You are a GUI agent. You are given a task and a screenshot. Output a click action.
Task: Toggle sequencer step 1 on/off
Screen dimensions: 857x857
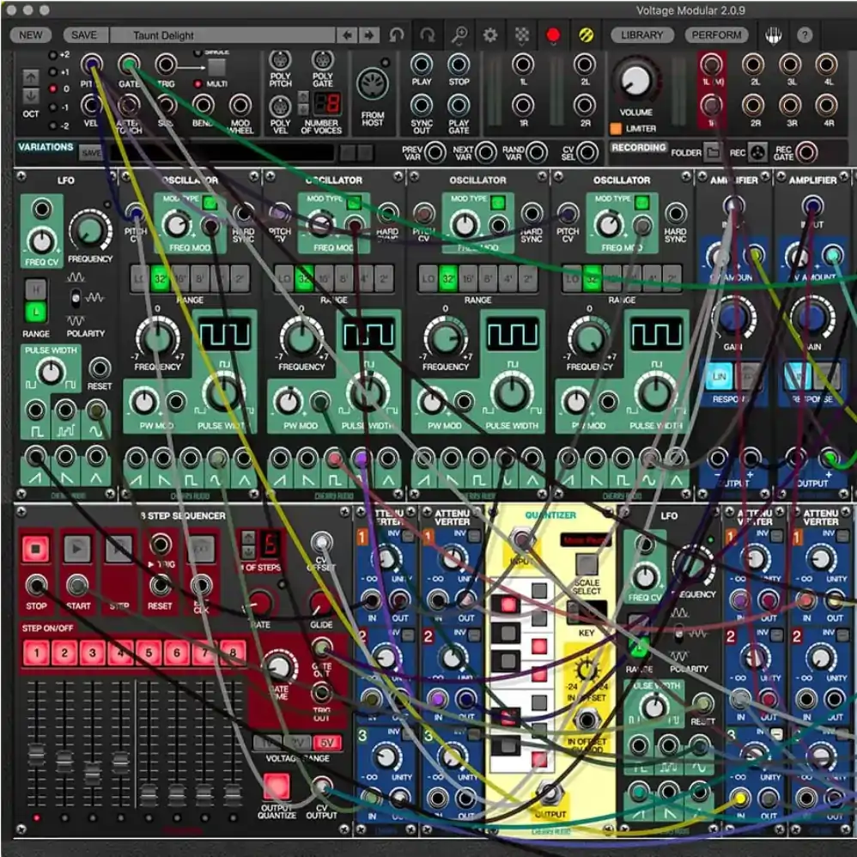point(37,653)
